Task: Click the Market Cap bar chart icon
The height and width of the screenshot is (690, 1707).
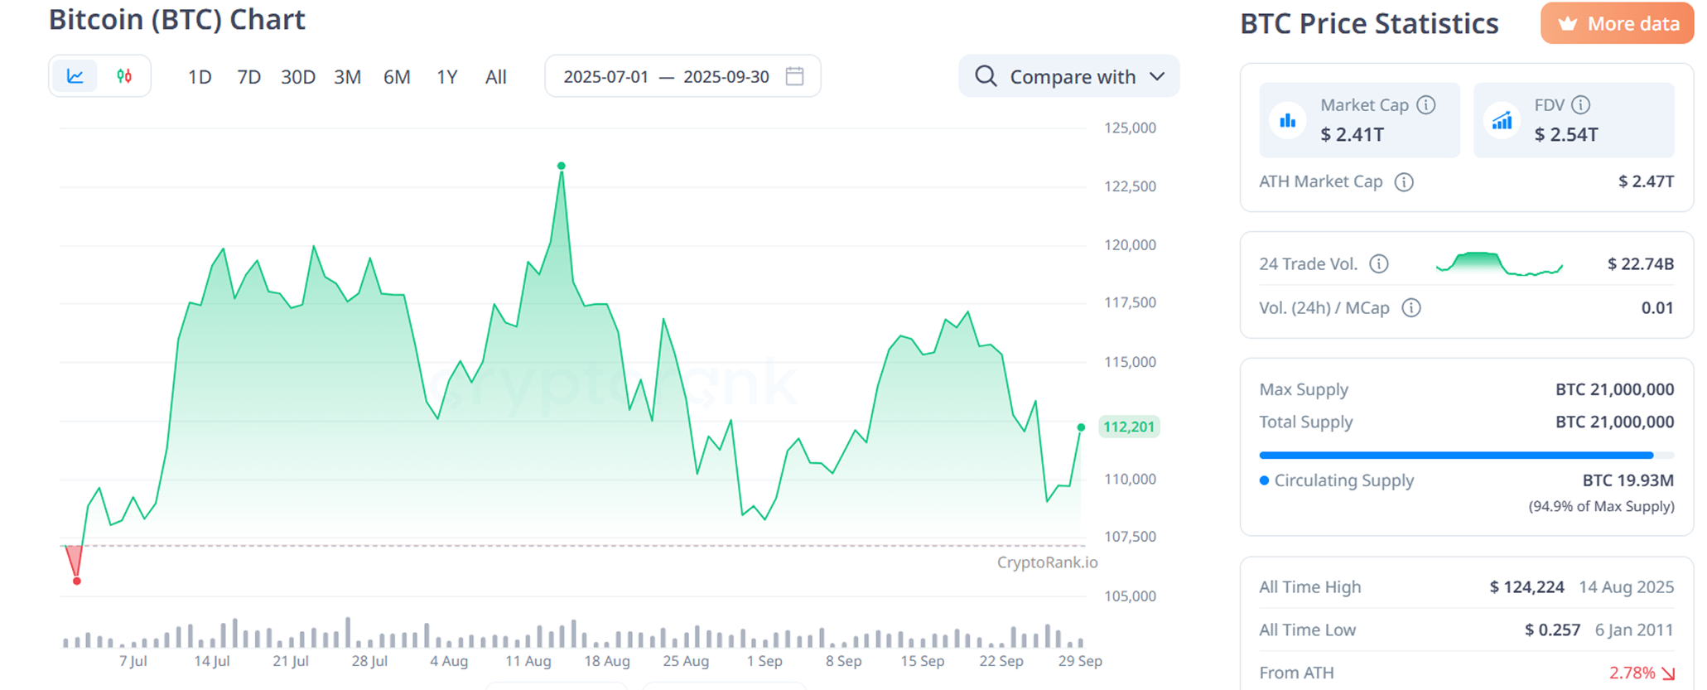Action: tap(1288, 121)
